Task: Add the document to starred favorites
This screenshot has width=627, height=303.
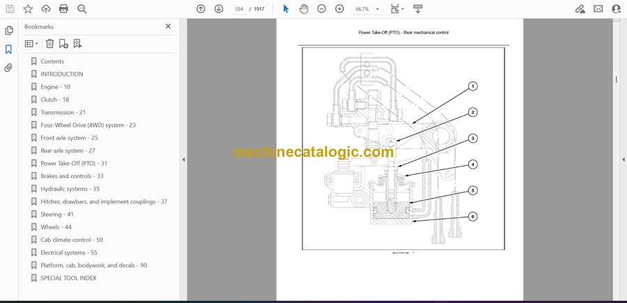Action: (x=28, y=9)
